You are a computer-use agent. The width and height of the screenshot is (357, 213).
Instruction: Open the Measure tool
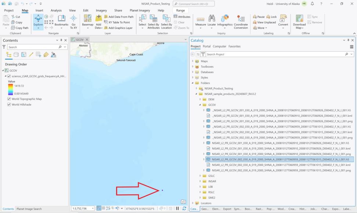pos(201,22)
